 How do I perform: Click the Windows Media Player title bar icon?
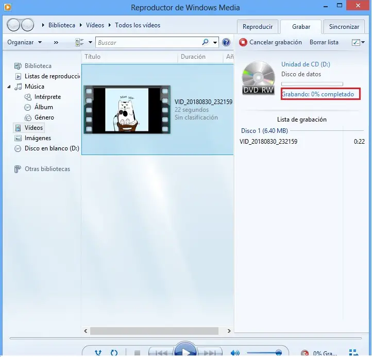coord(8,7)
